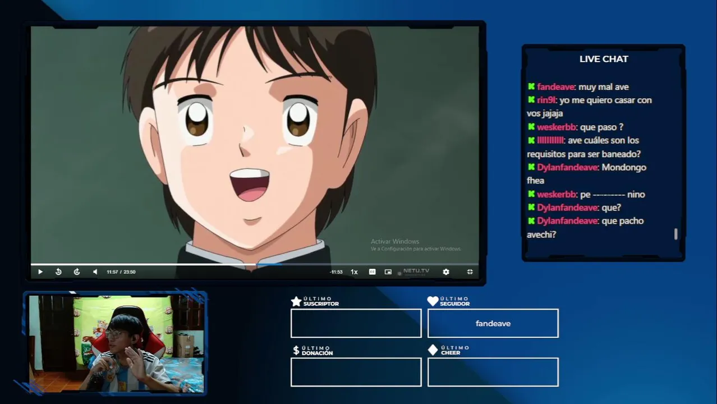Toggle fullscreen on the video player
This screenshot has height=404, width=717.
coord(470,272)
